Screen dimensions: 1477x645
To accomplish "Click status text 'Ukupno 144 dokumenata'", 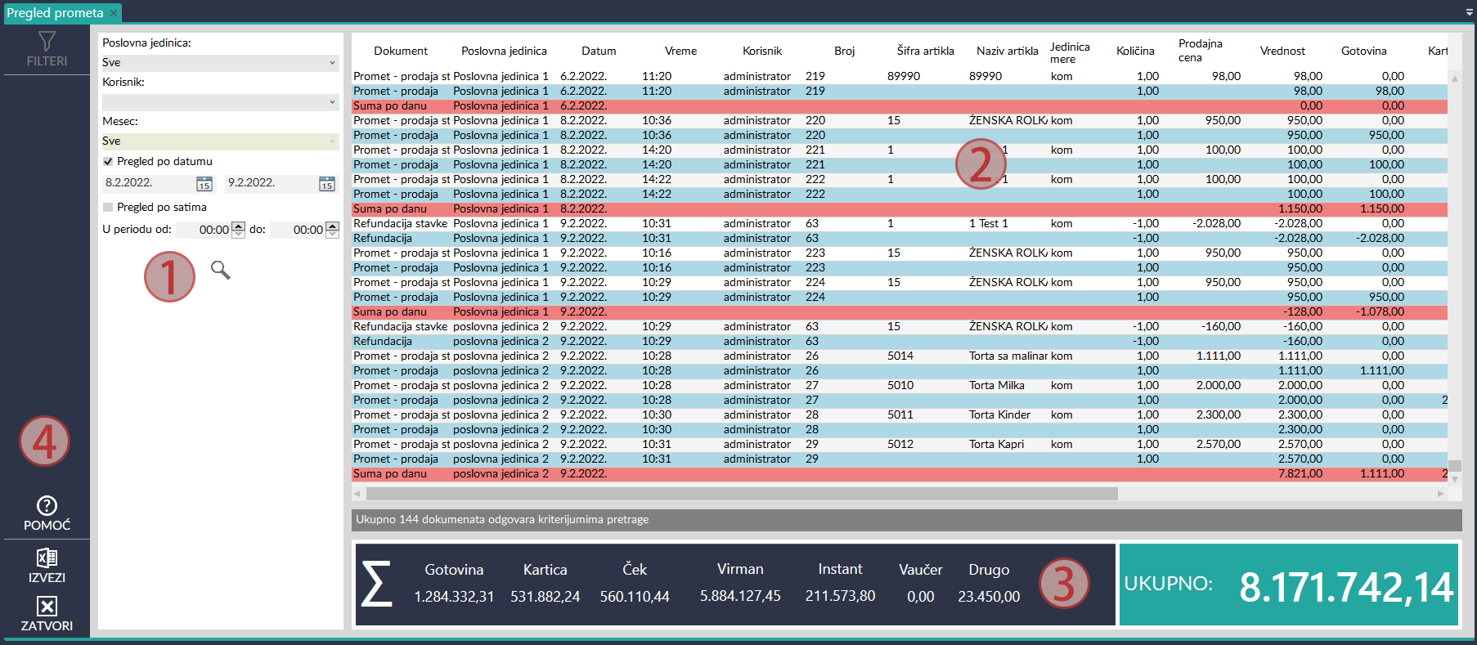I will 502,520.
